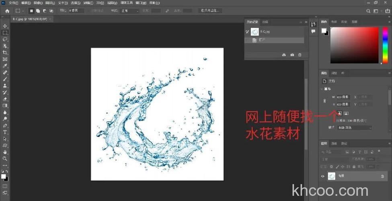The height and width of the screenshot is (201, 392).
Task: Select the Pen tool
Action: coord(5,125)
